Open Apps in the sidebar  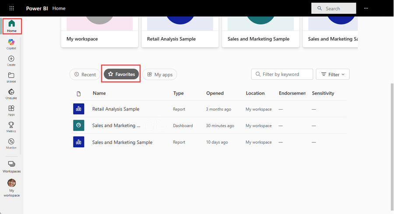point(11,110)
